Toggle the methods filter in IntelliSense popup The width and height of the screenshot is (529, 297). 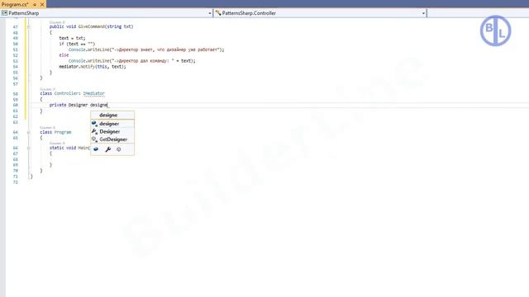pyautogui.click(x=119, y=149)
